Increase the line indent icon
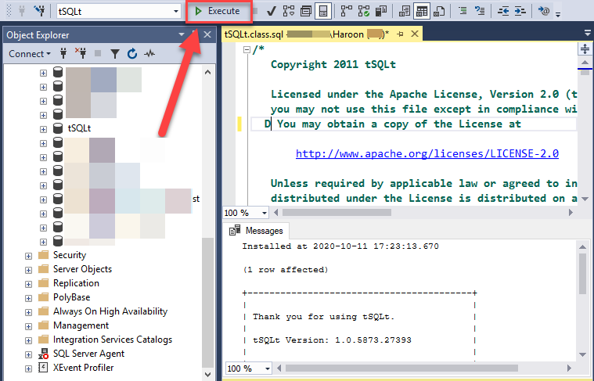This screenshot has height=381, width=594. tap(520, 11)
